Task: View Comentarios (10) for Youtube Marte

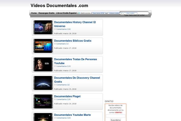Action: (x=63, y=118)
